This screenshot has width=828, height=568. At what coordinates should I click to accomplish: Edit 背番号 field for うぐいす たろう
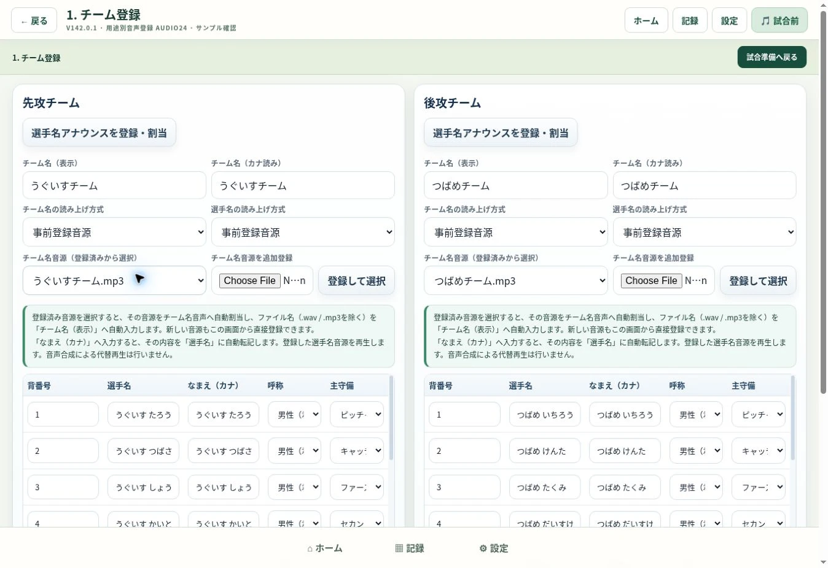63,415
